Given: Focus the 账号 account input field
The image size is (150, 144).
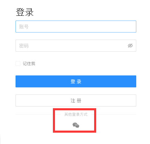Looking at the screenshot, I should coord(76,27).
